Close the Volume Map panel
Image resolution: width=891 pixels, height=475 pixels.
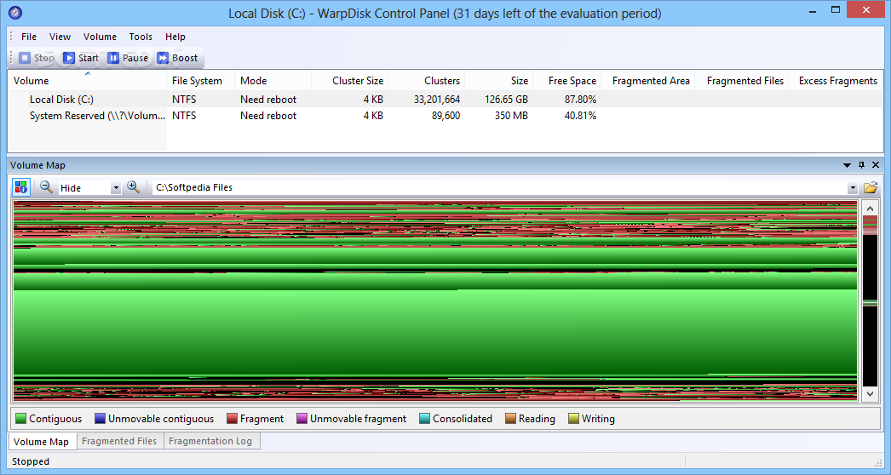(x=876, y=165)
